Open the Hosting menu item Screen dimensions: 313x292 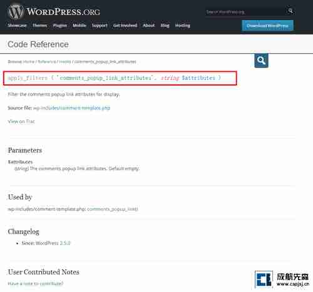coord(183,26)
